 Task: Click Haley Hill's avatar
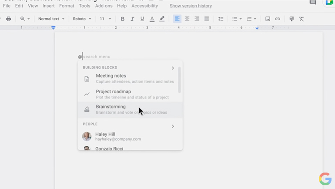(87, 136)
